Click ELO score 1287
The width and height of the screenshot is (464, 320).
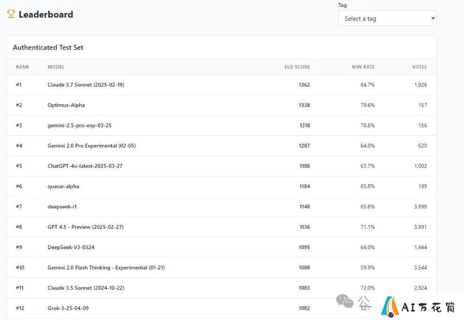[304, 146]
